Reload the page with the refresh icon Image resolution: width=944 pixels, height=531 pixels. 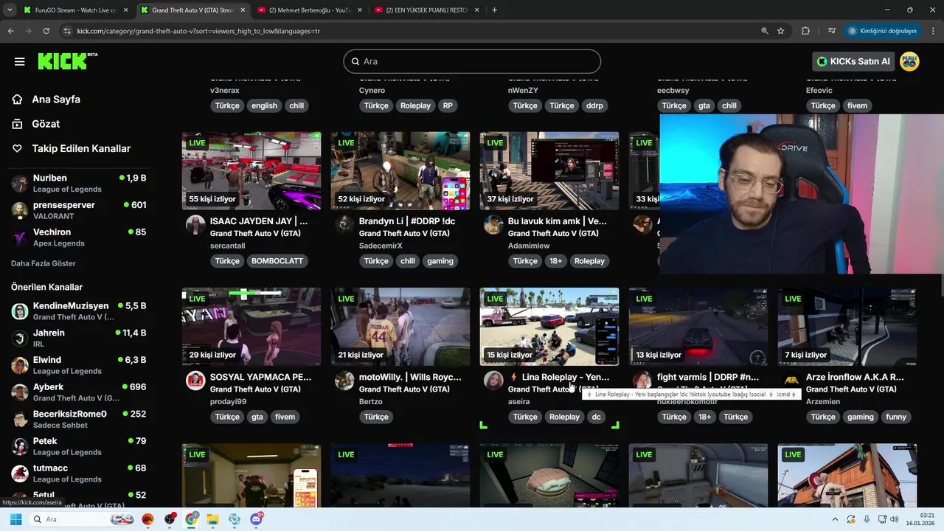click(46, 31)
